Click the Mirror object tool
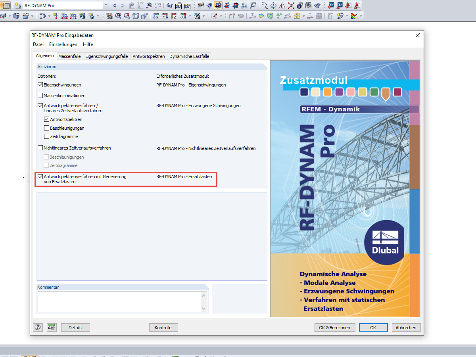The height and width of the screenshot is (357, 476). click(x=282, y=5)
